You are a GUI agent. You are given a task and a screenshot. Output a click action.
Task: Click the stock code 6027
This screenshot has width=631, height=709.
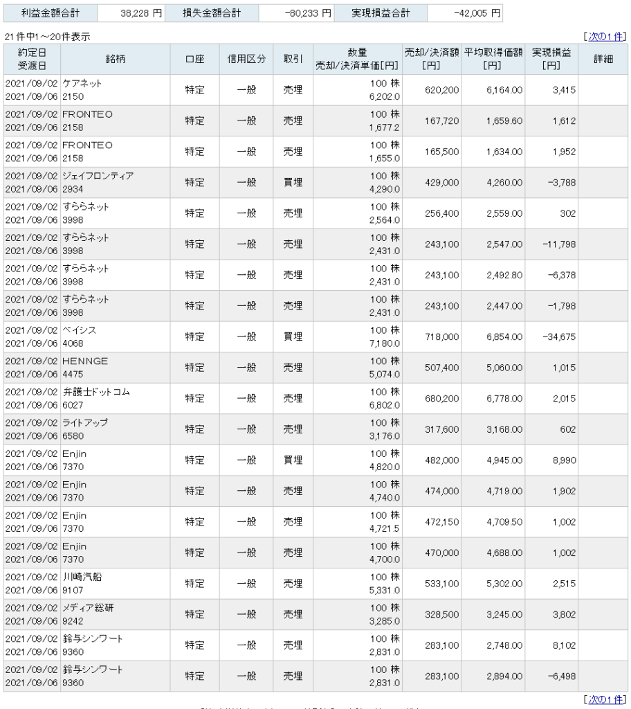pyautogui.click(x=73, y=405)
